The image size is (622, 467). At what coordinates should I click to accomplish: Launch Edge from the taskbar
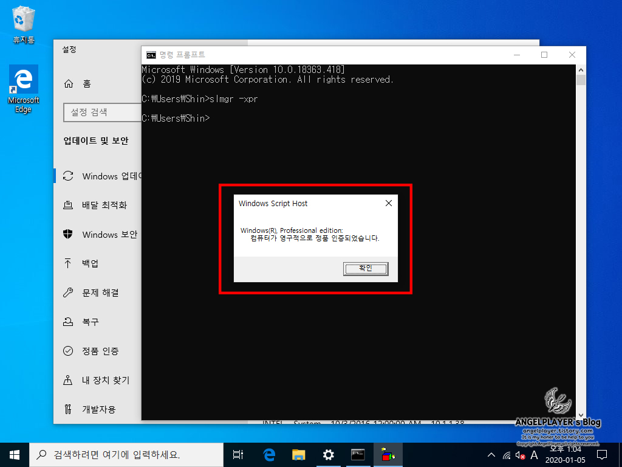pyautogui.click(x=269, y=455)
